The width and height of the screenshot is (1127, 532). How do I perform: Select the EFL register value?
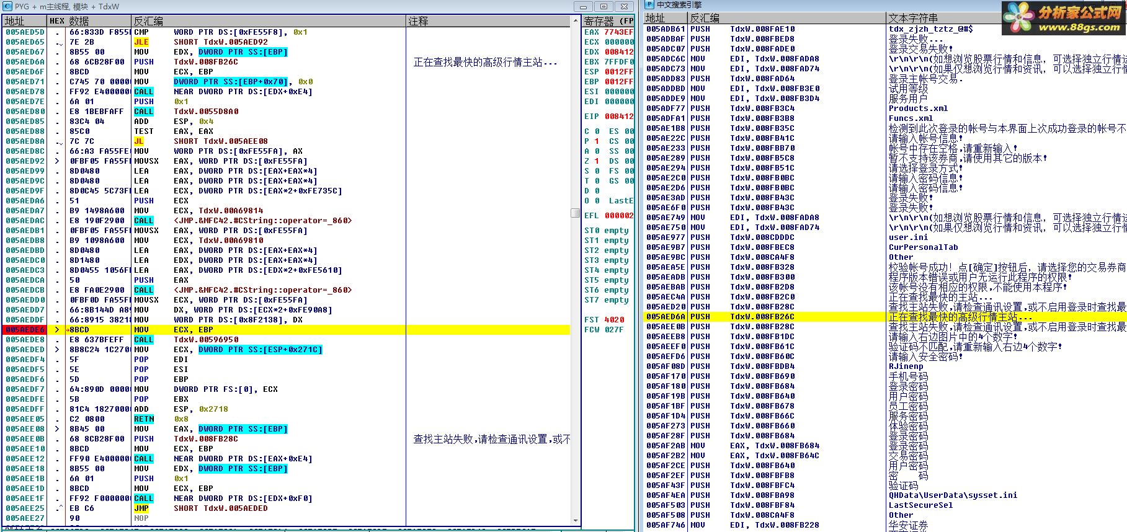(x=619, y=216)
